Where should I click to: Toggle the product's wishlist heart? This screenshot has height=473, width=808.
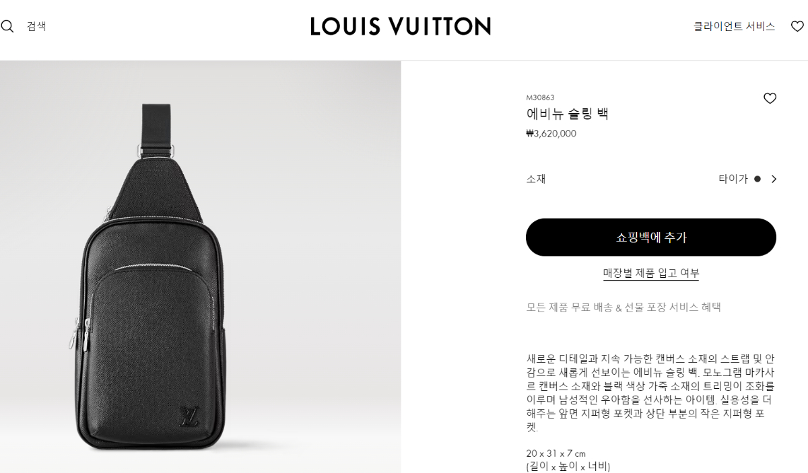click(770, 98)
